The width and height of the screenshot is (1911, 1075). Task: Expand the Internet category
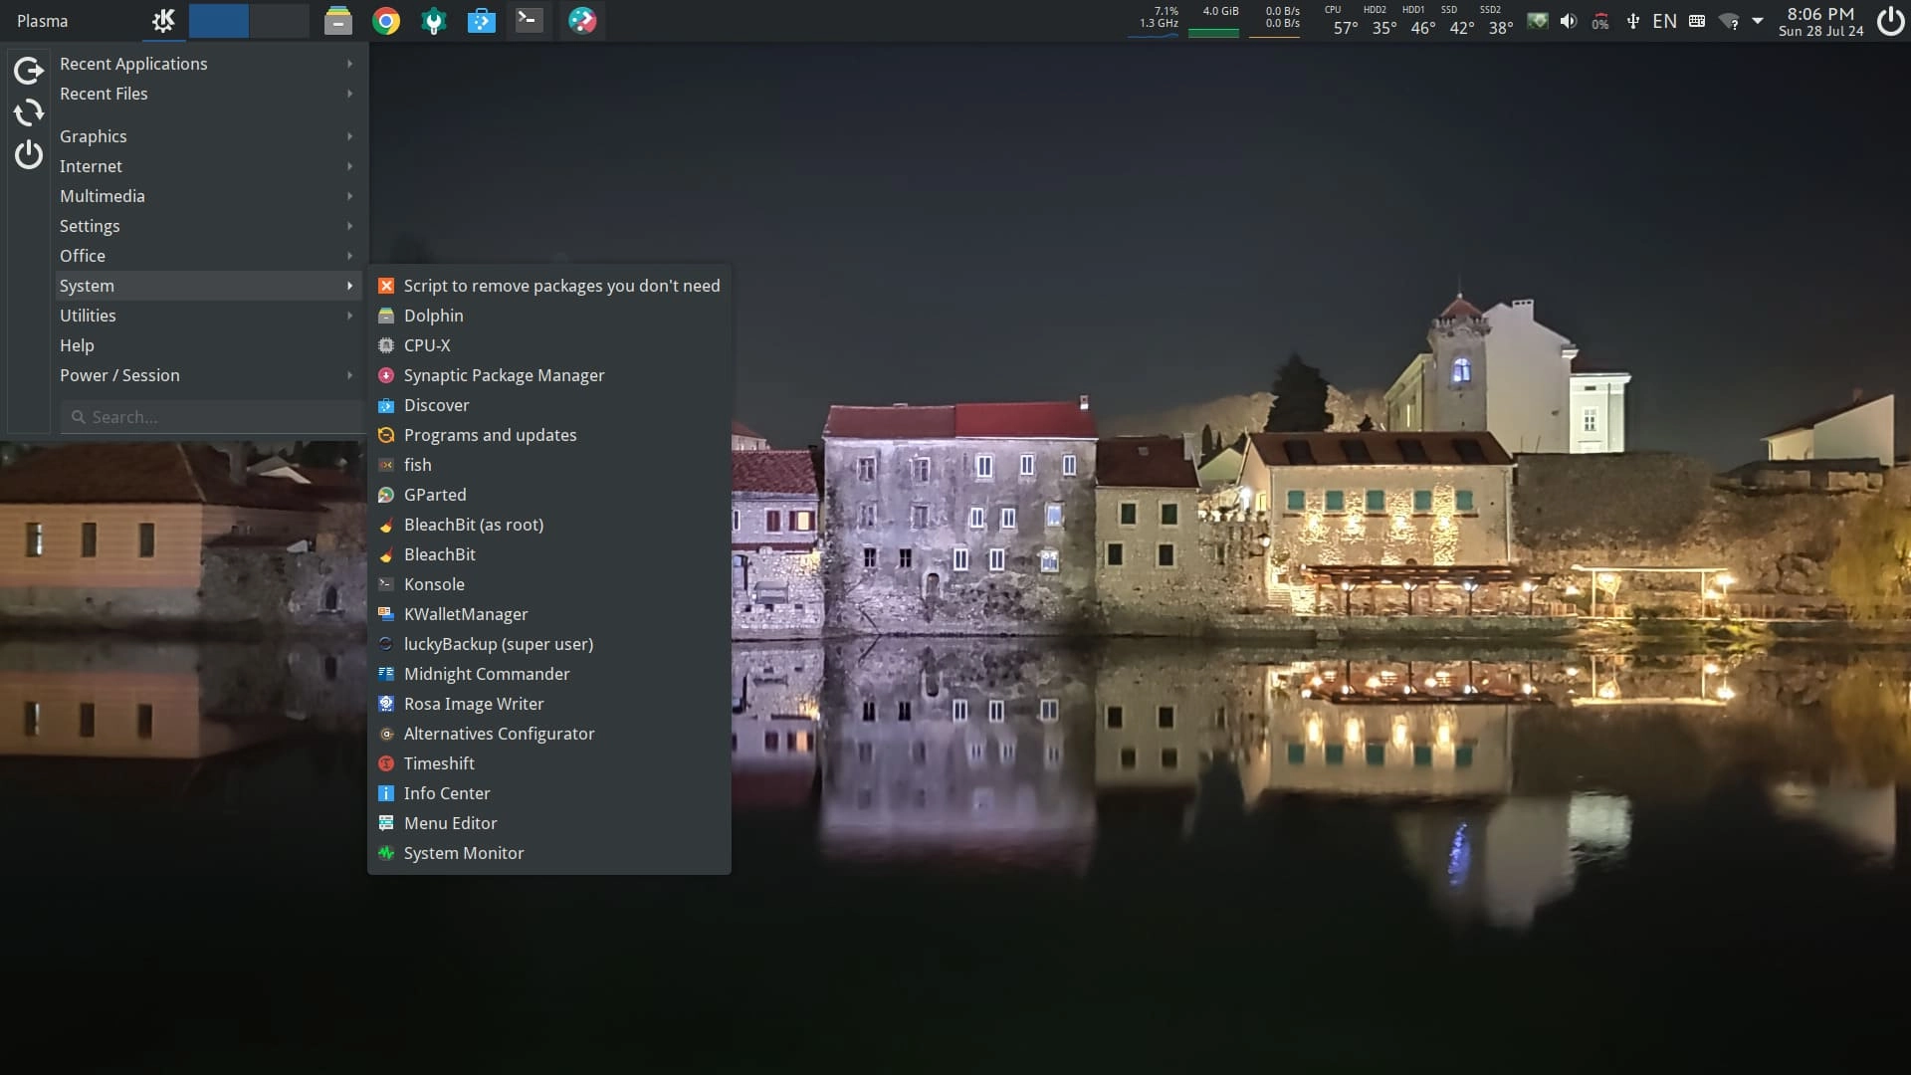207,166
